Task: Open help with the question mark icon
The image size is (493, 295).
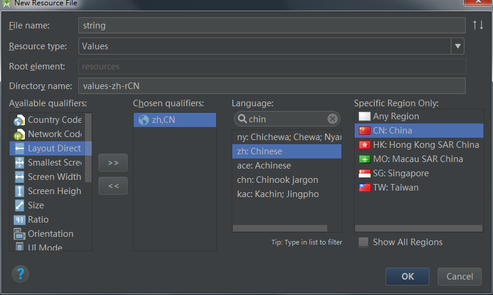Action: pyautogui.click(x=20, y=274)
